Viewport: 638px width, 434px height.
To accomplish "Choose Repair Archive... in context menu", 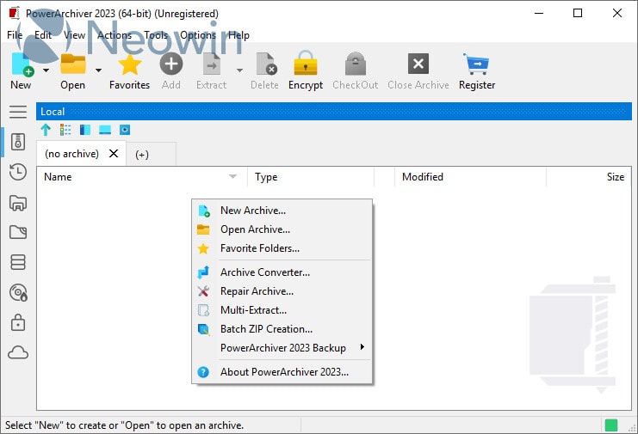I will click(x=282, y=291).
